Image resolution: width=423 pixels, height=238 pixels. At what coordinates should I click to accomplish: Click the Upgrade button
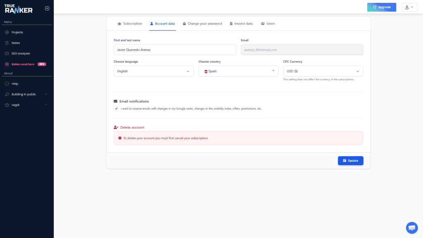381,7
